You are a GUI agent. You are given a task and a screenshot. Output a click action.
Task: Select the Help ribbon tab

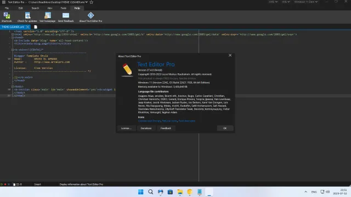(77, 8)
